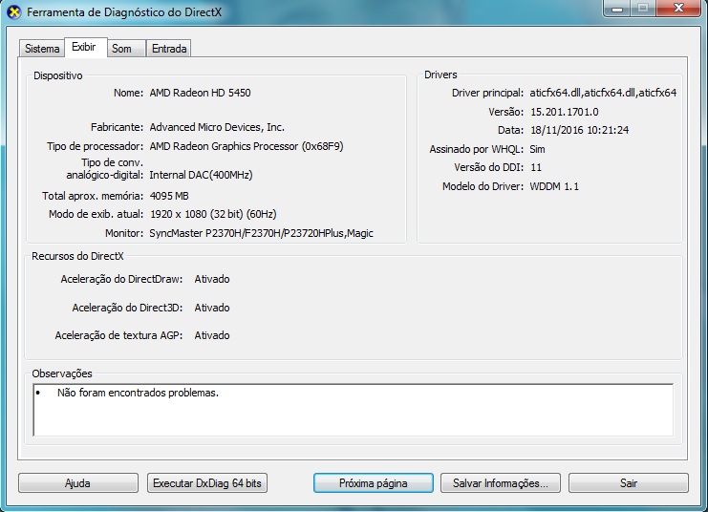Click the device name AMD Radeon HD 5450
The width and height of the screenshot is (708, 512).
click(200, 94)
